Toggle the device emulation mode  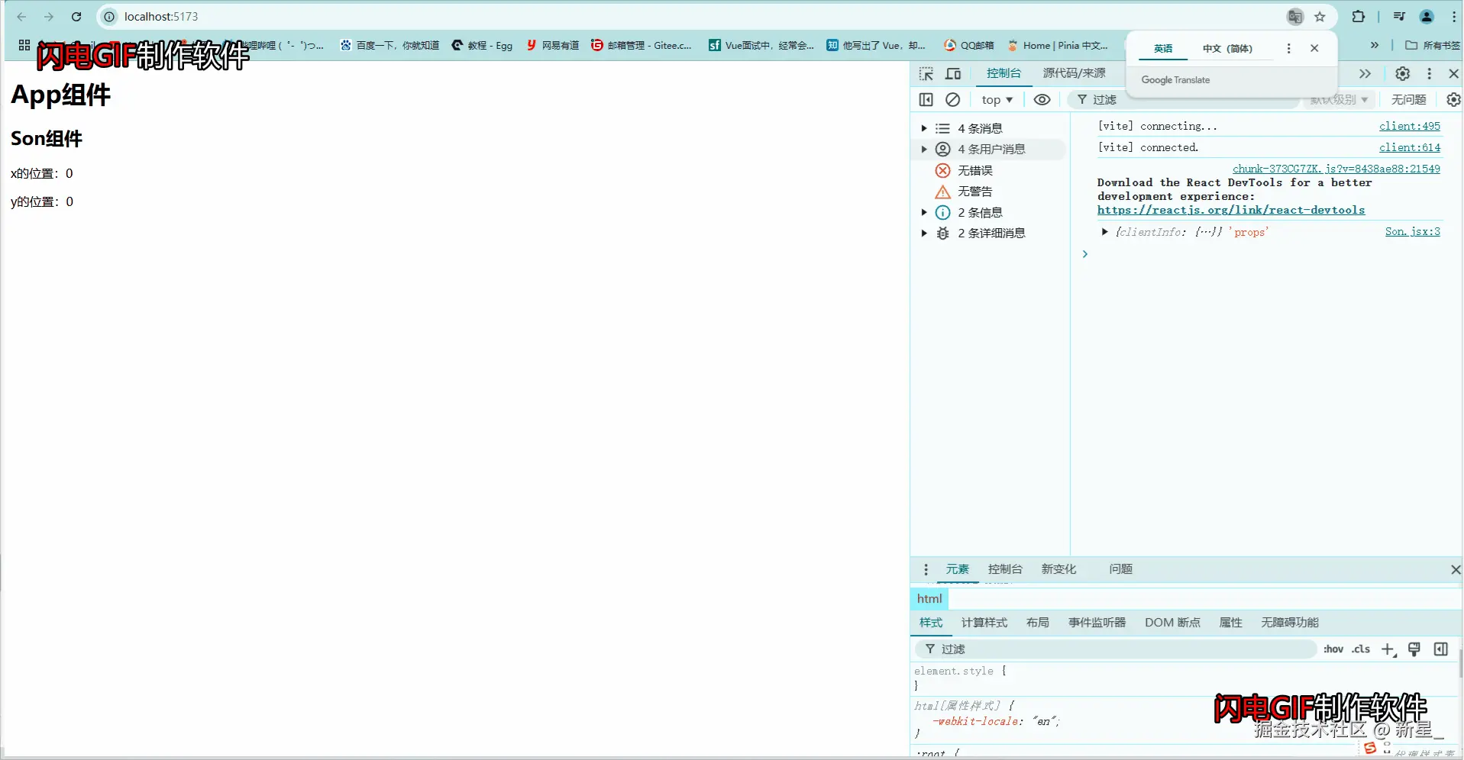952,74
